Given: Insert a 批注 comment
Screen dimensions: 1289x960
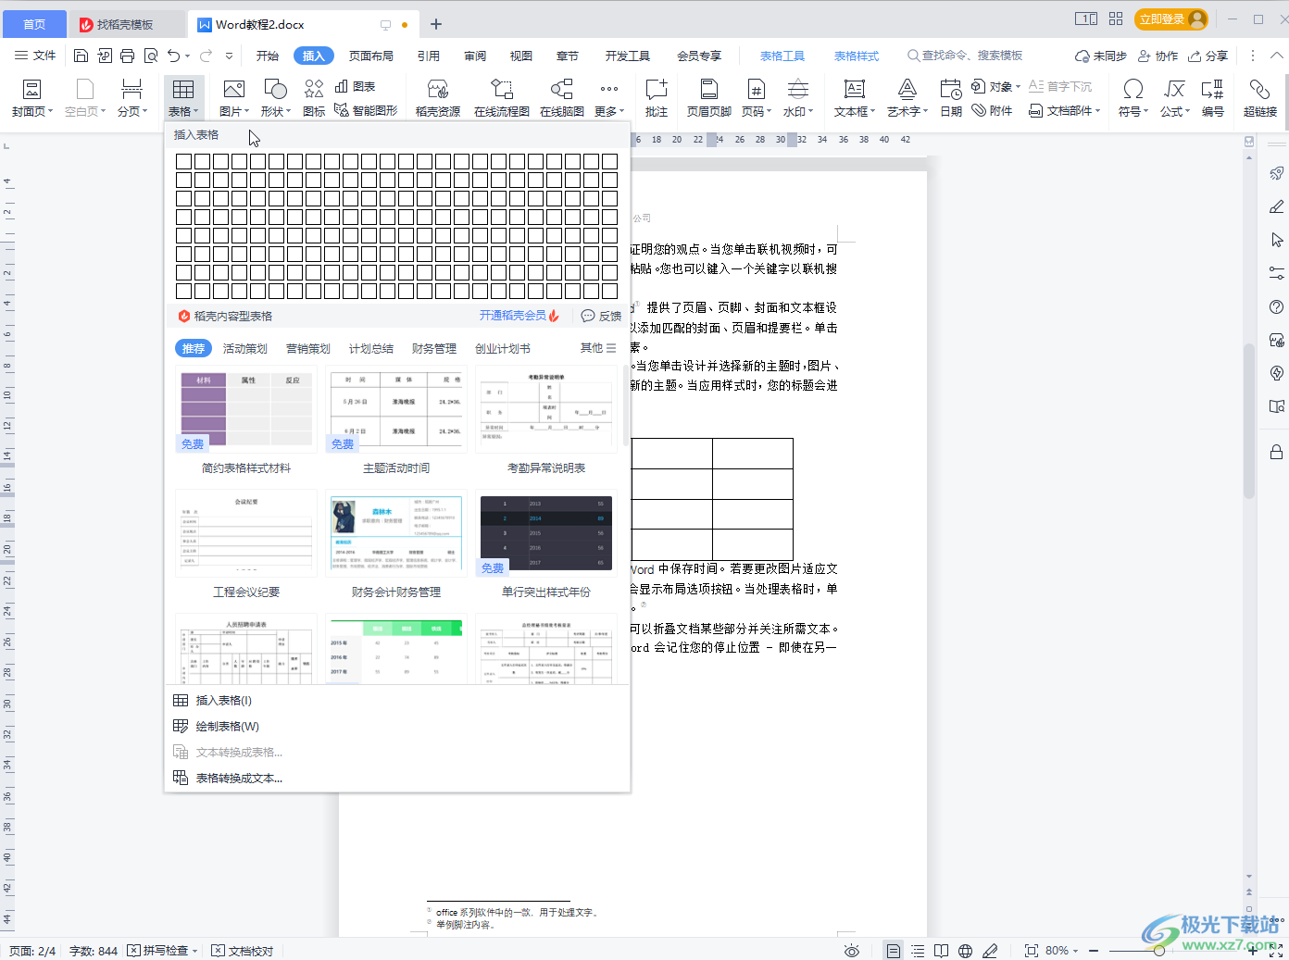Looking at the screenshot, I should (657, 98).
